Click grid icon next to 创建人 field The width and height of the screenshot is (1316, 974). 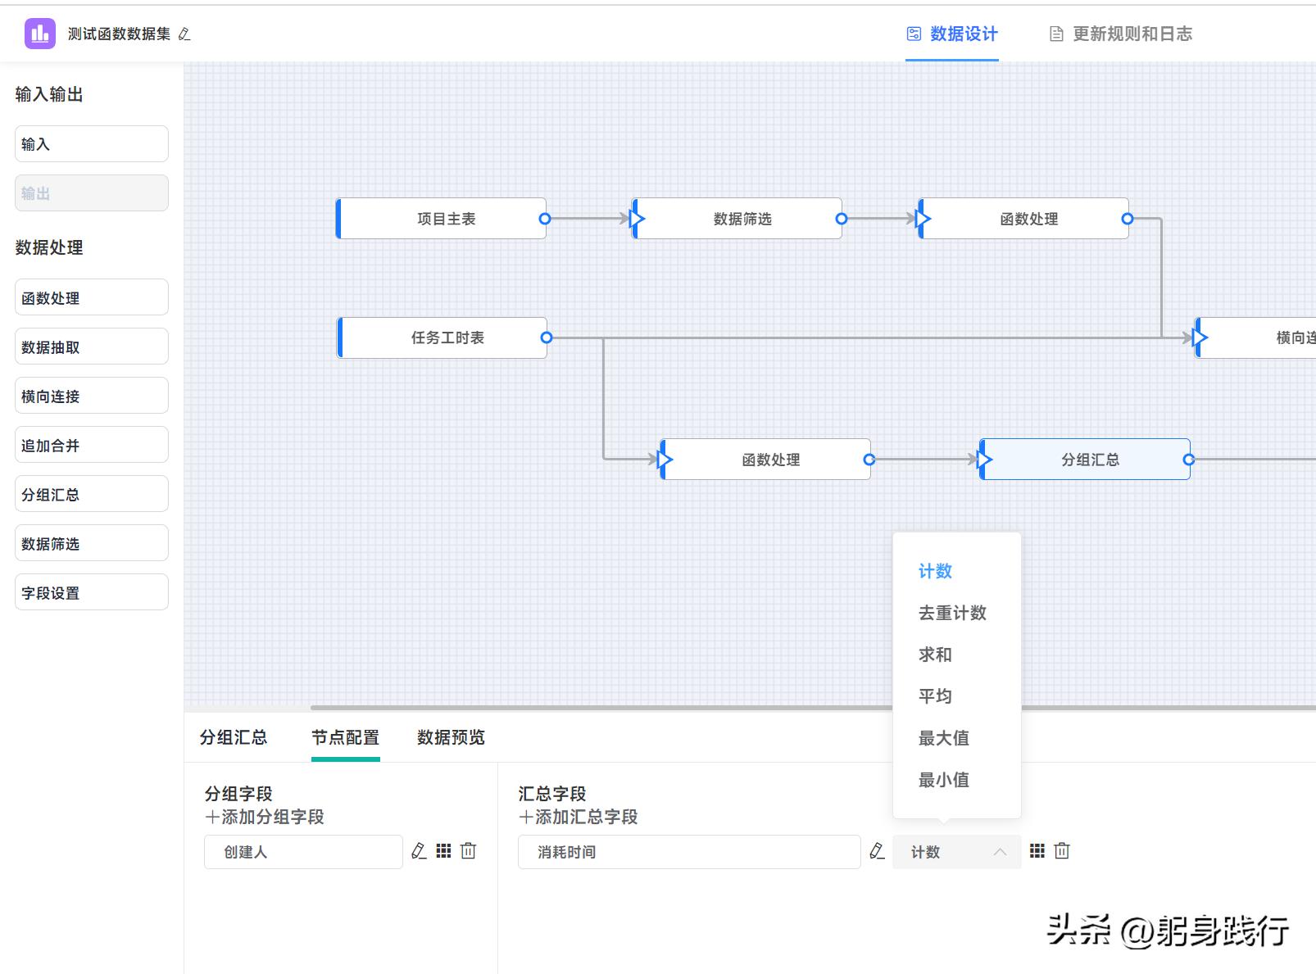click(443, 851)
